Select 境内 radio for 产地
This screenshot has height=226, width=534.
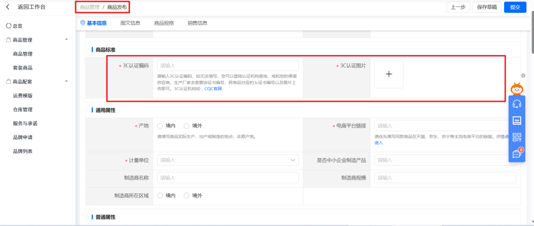tap(160, 126)
